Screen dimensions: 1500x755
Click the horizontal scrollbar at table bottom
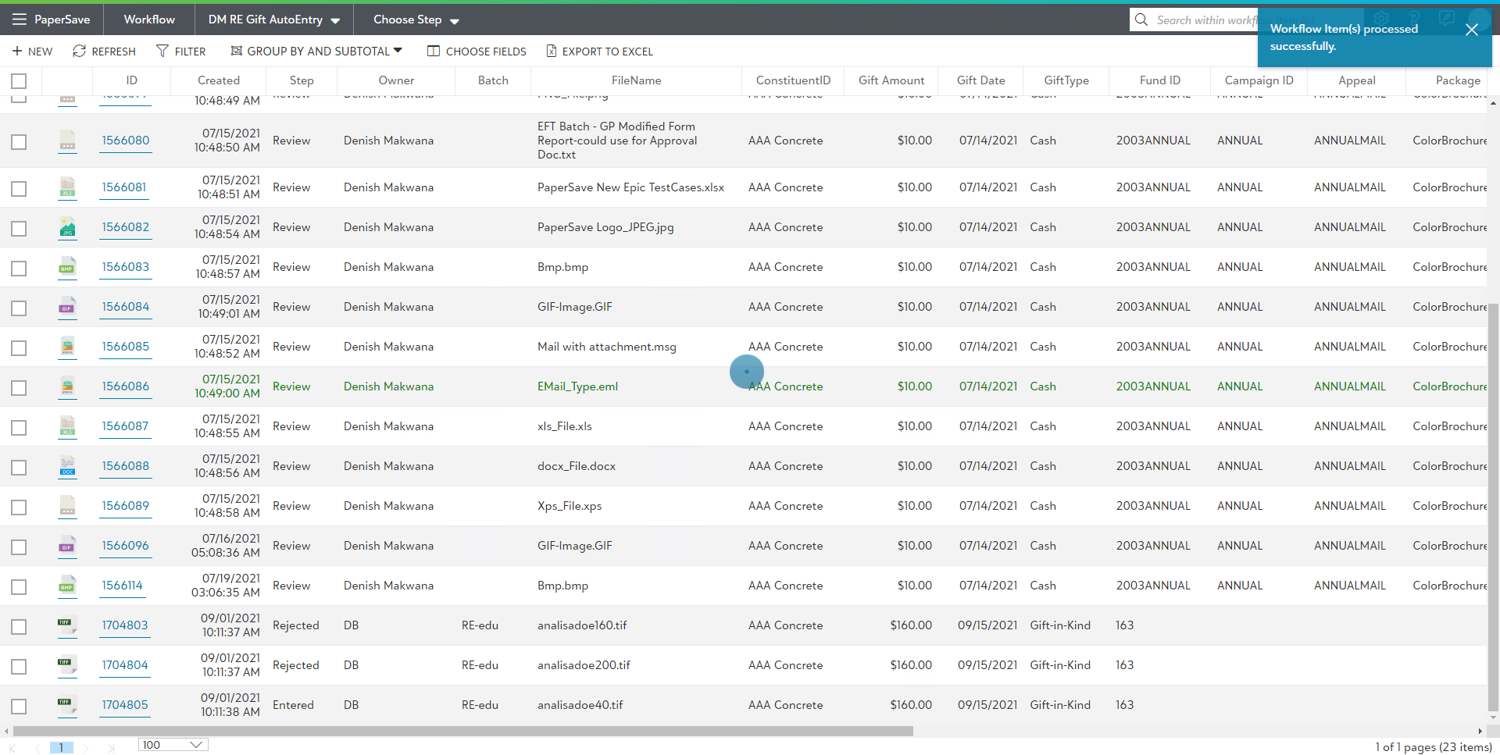(x=462, y=732)
